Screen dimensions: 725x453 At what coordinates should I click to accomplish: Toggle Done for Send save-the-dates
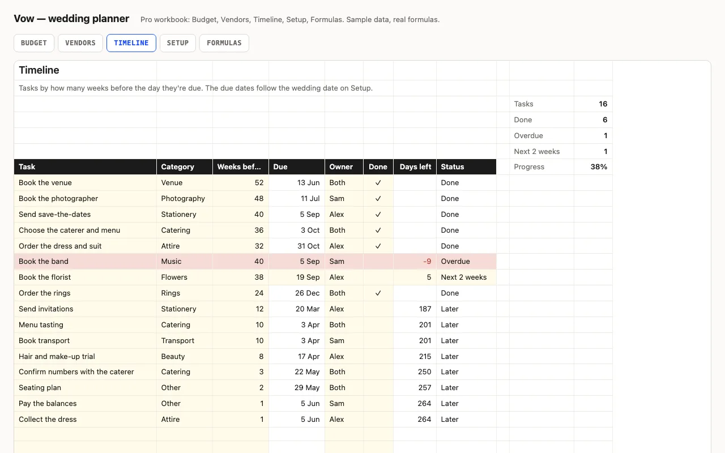(x=378, y=215)
